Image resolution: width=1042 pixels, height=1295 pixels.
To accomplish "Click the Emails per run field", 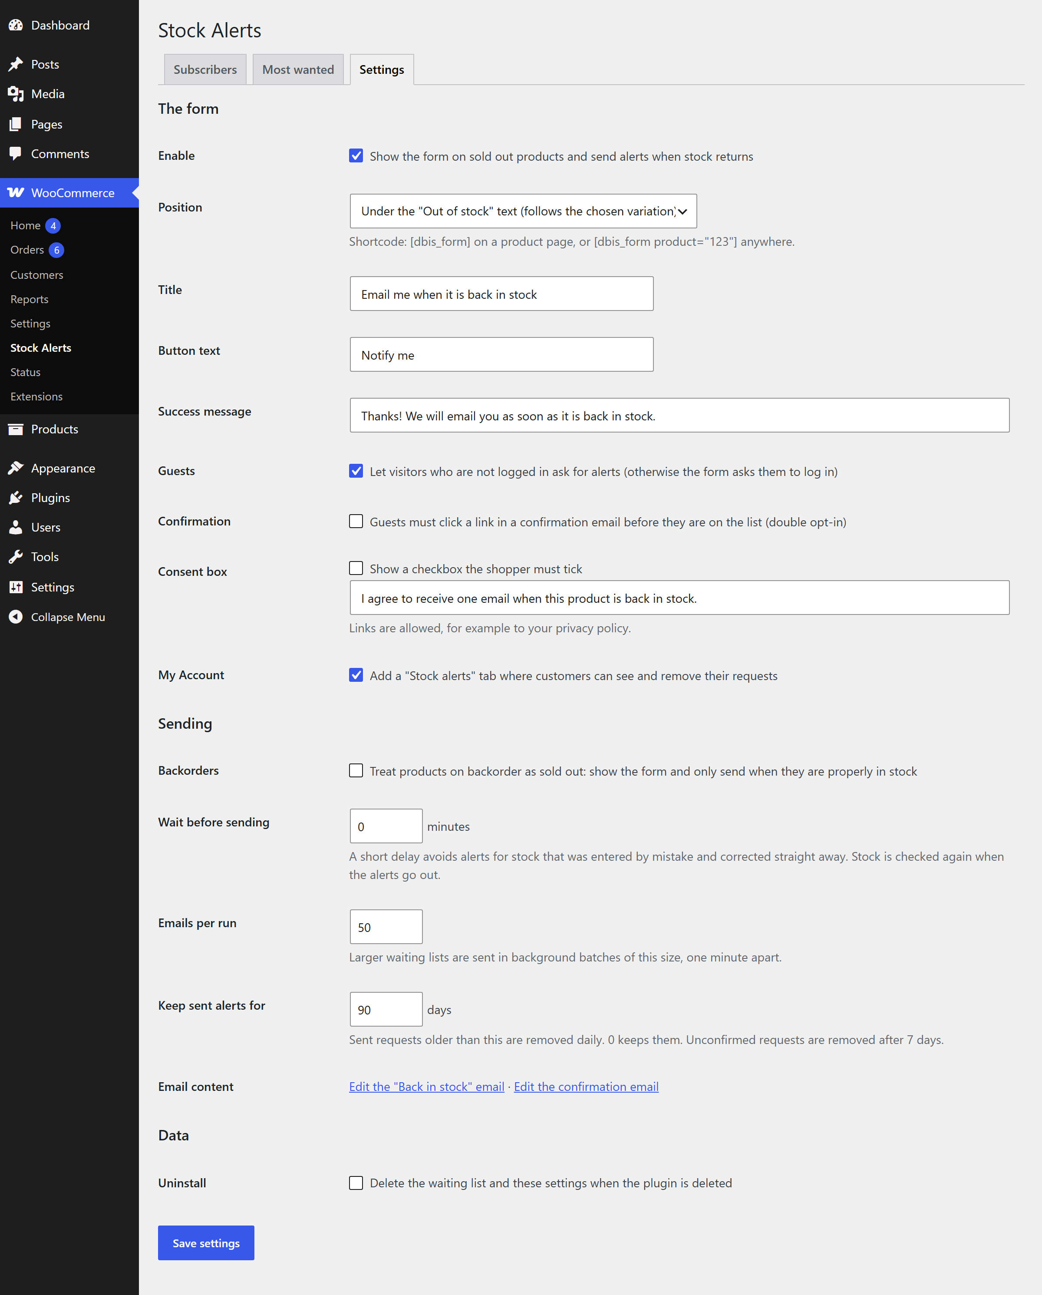I will tap(386, 927).
